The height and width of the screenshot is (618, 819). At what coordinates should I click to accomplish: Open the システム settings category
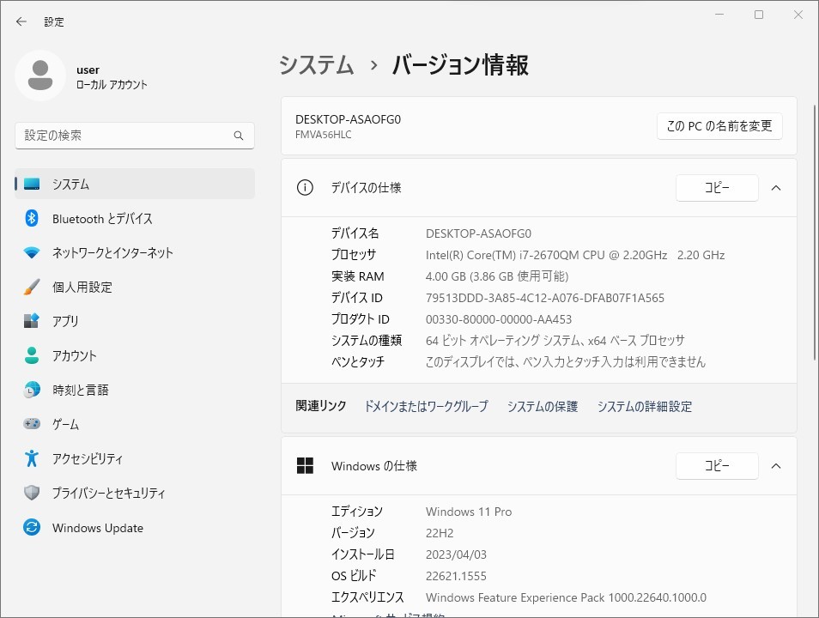pyautogui.click(x=135, y=184)
